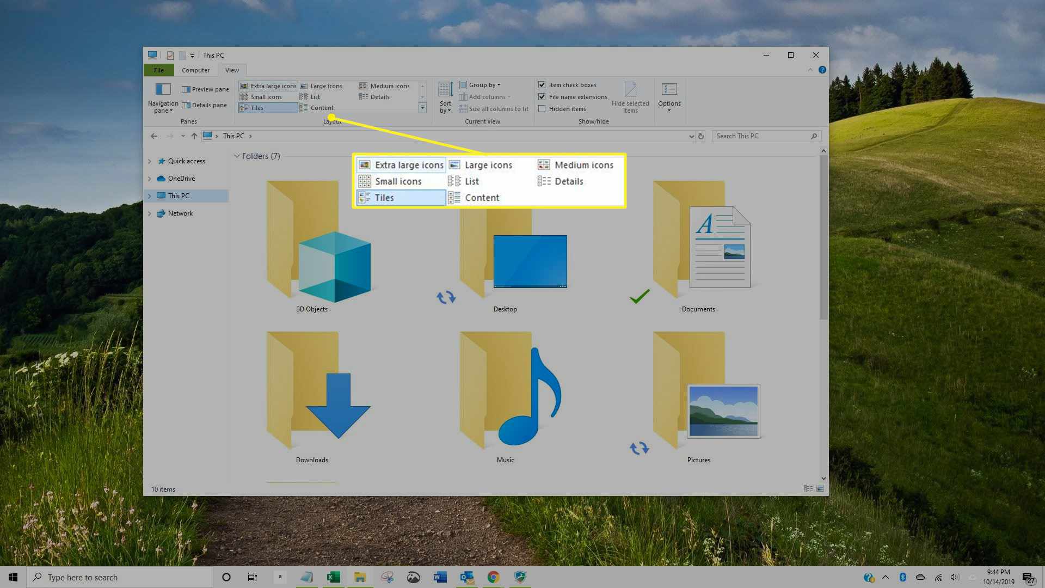Open the Options dropdown arrow
This screenshot has height=588, width=1045.
point(669,111)
